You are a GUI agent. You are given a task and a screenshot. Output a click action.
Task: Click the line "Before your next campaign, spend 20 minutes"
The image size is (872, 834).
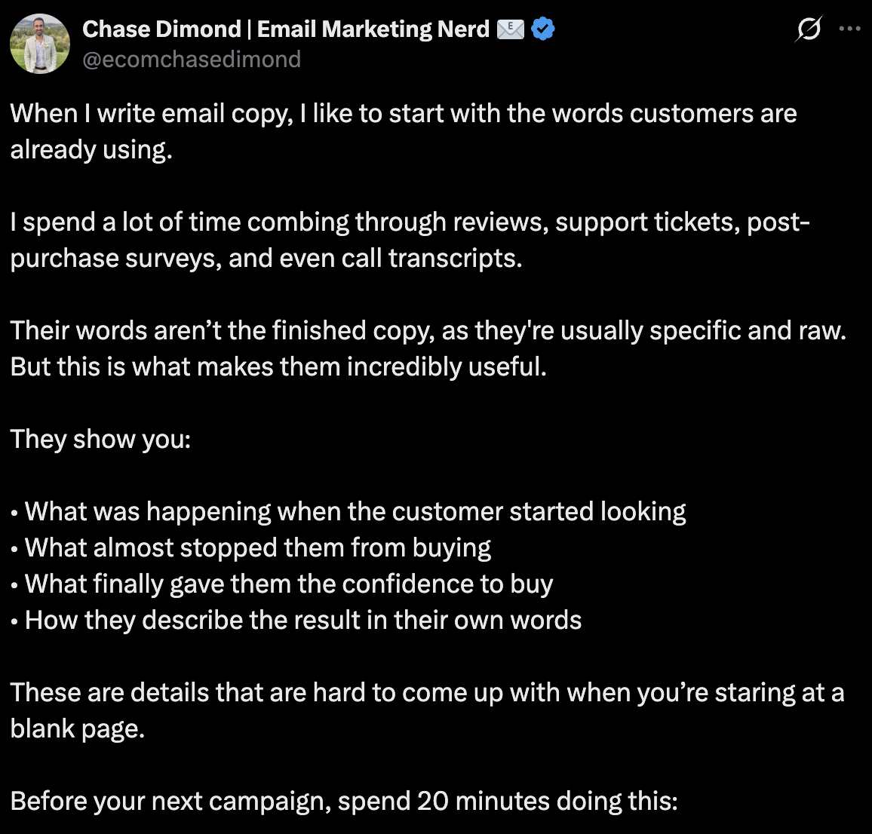point(344,801)
